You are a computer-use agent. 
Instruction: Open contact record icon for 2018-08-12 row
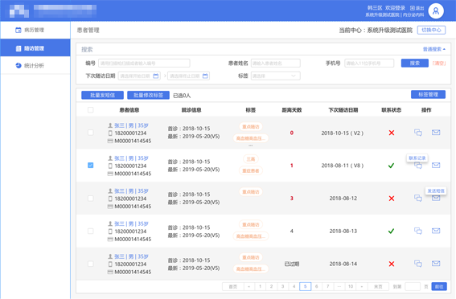418,199
